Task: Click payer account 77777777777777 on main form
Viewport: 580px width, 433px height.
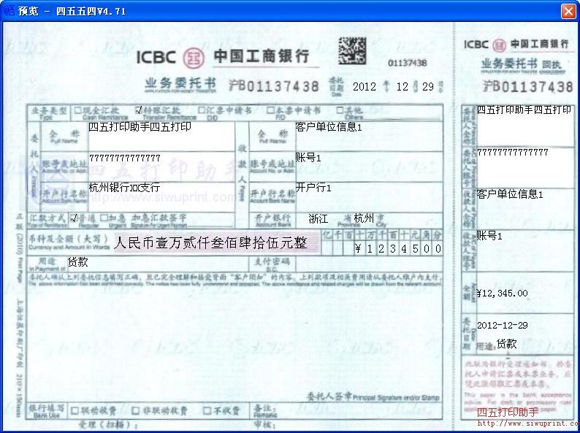Action: [125, 158]
